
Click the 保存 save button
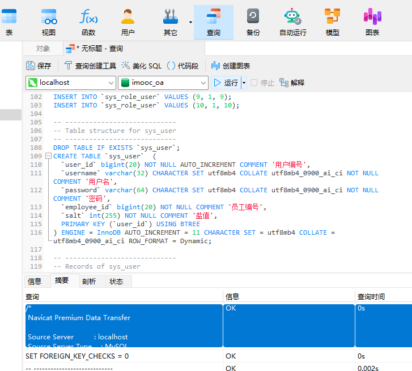coord(39,66)
